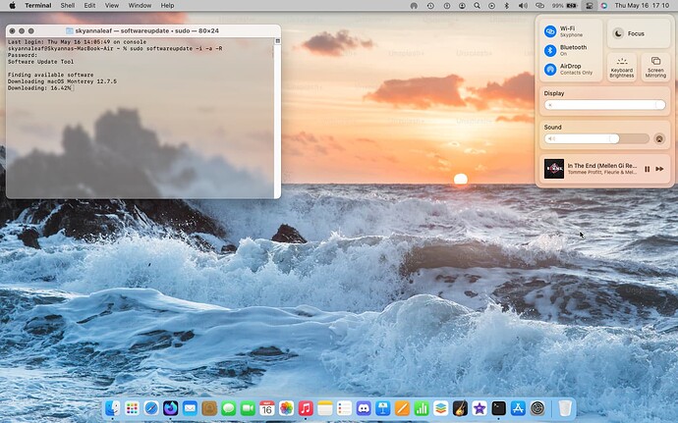This screenshot has height=423, width=678.
Task: Open the Edit menu
Action: point(89,6)
